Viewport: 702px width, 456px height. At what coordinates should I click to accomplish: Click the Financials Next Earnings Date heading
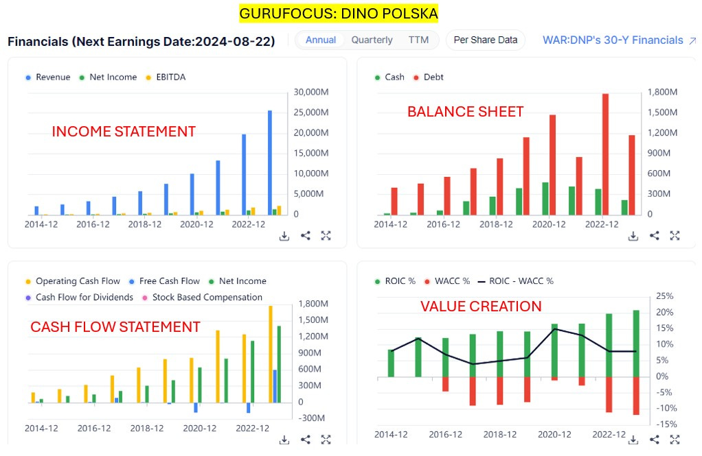coord(141,42)
